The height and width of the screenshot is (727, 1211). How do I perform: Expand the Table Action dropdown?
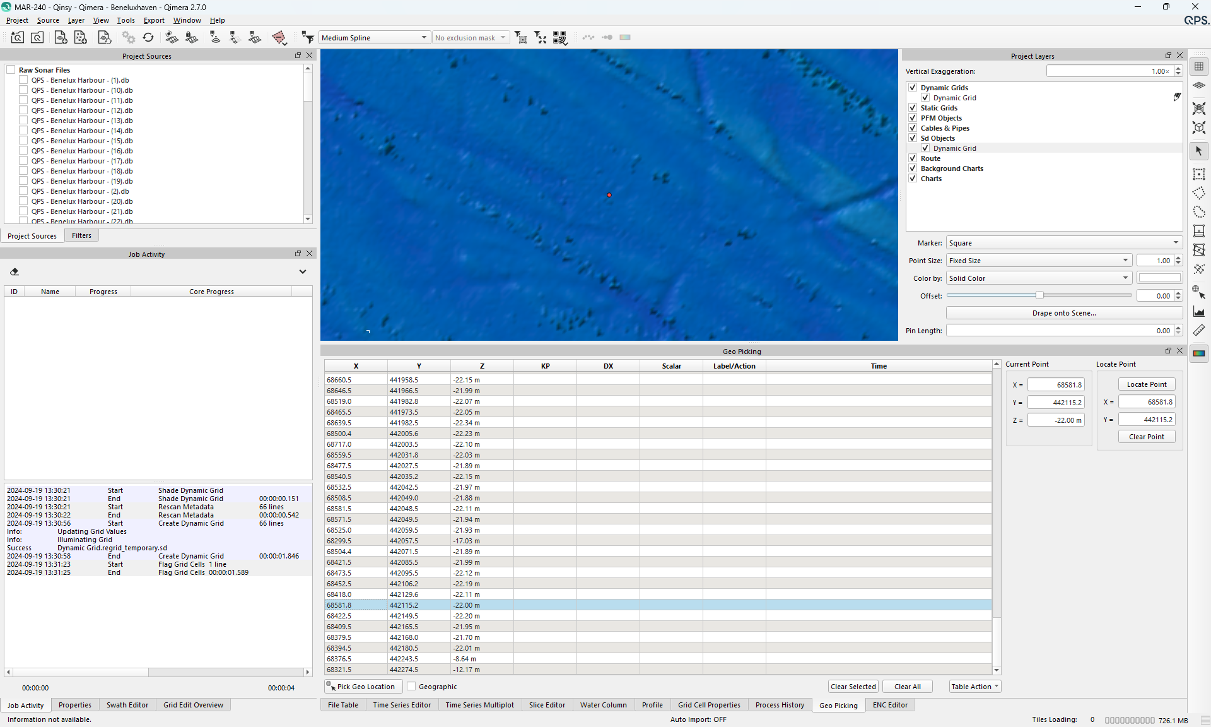(x=975, y=687)
